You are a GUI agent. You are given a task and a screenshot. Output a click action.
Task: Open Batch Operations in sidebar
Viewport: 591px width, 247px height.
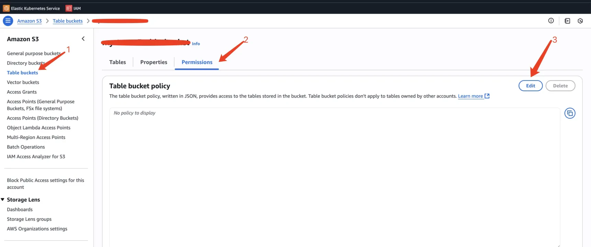coord(26,147)
